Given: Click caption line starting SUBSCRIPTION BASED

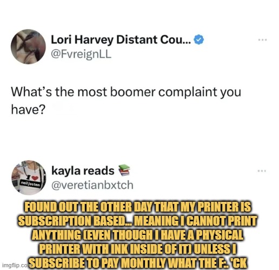Looking at the screenshot, I should click(x=137, y=221).
